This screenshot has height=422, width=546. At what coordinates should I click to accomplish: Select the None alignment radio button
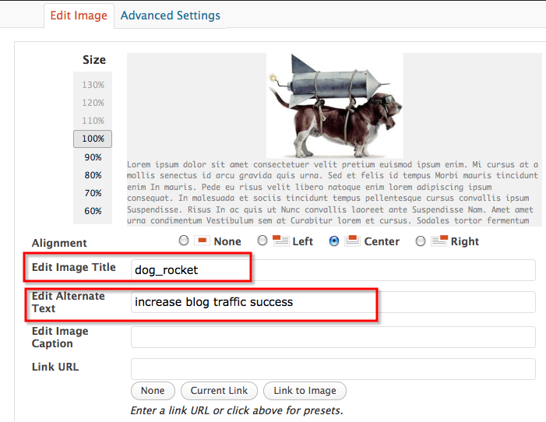click(x=184, y=241)
